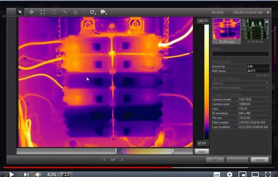Switch to miniplayer mode

point(242,175)
